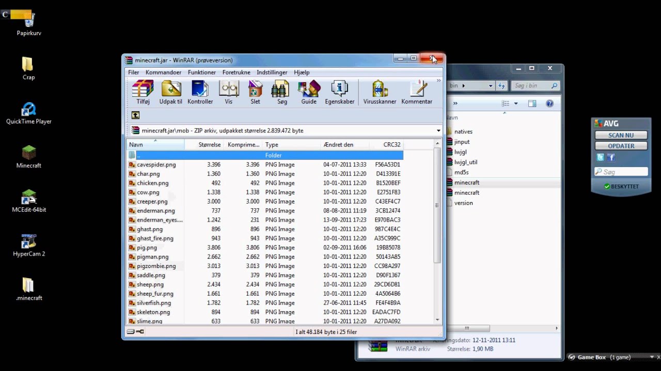
Task: Sort by the Ændret den column header
Action: tap(344, 145)
